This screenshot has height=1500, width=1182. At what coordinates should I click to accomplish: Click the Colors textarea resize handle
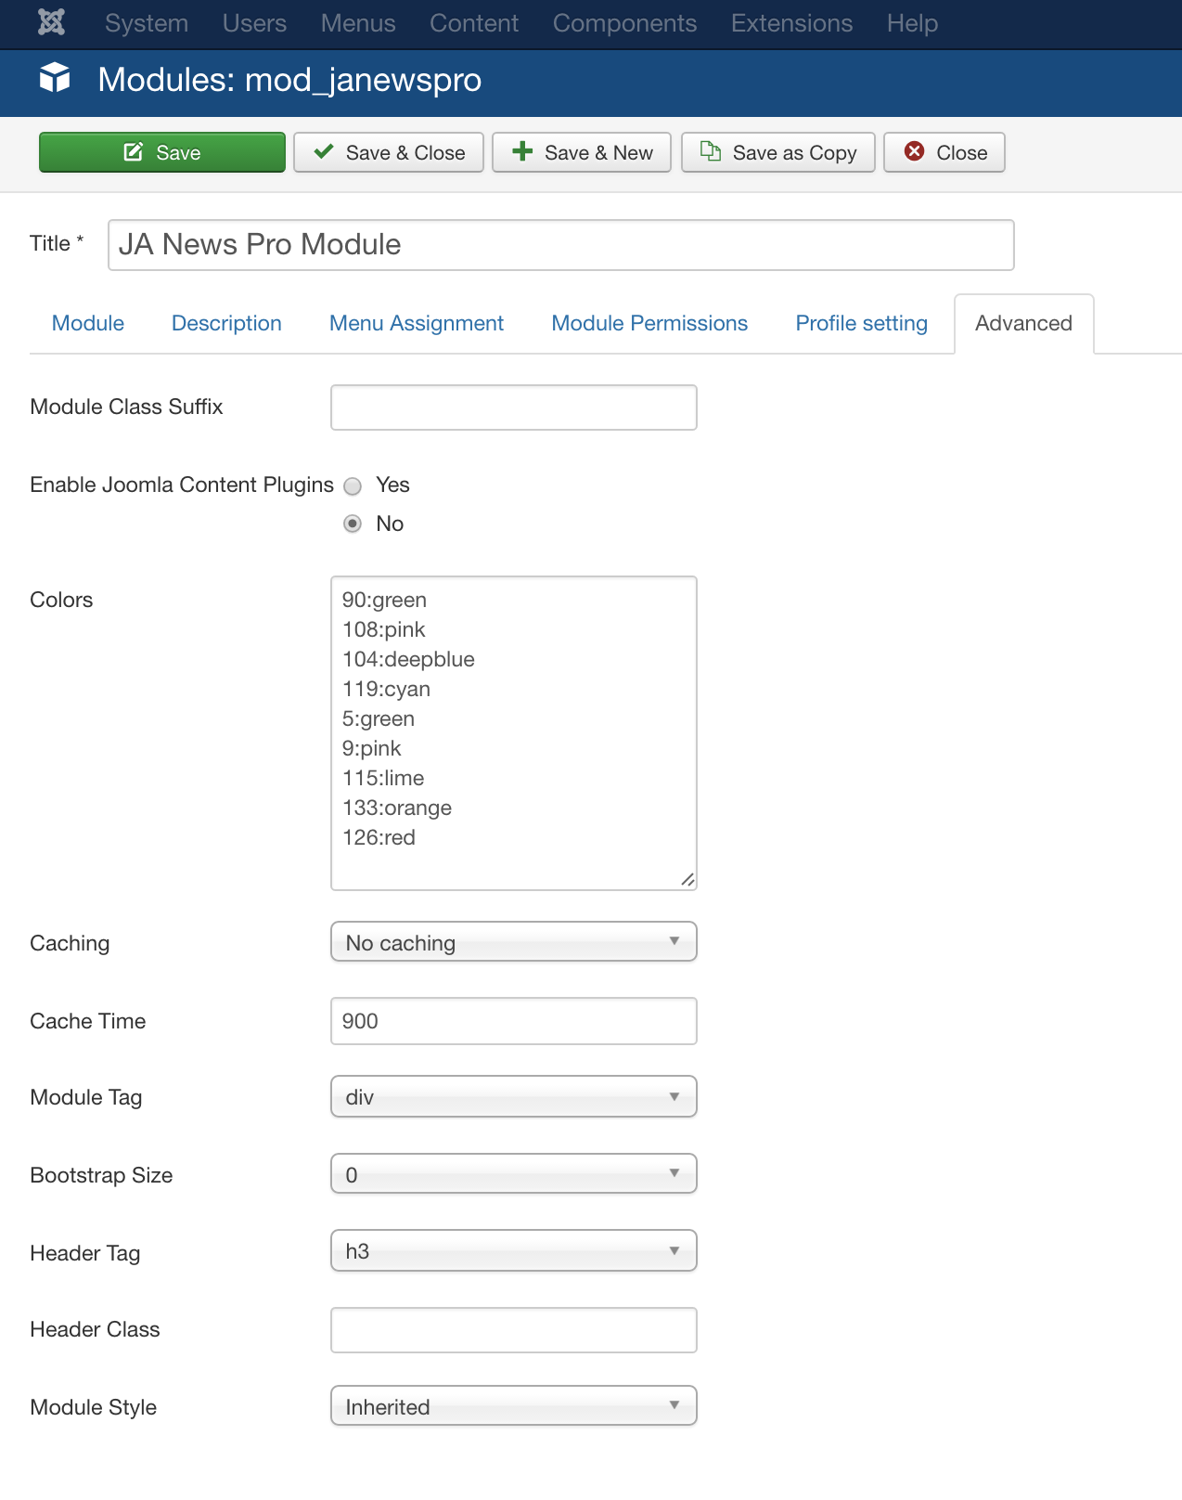[x=687, y=880]
